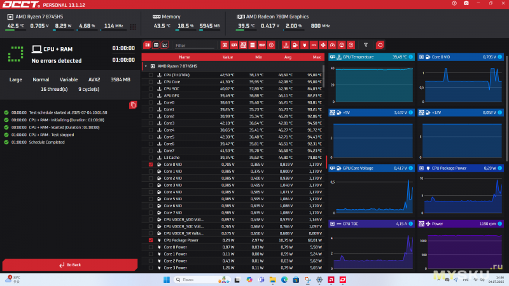The image size is (509, 286).
Task: Toggle the power plug sensor filter
Action: click(305, 45)
